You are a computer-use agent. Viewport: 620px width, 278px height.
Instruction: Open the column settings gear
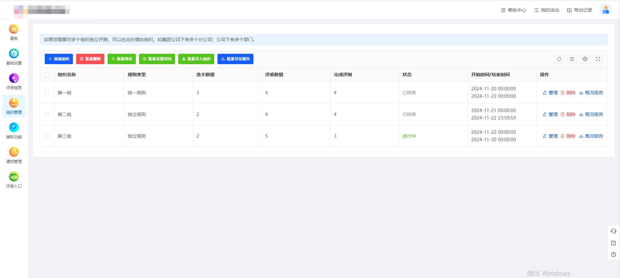click(585, 59)
